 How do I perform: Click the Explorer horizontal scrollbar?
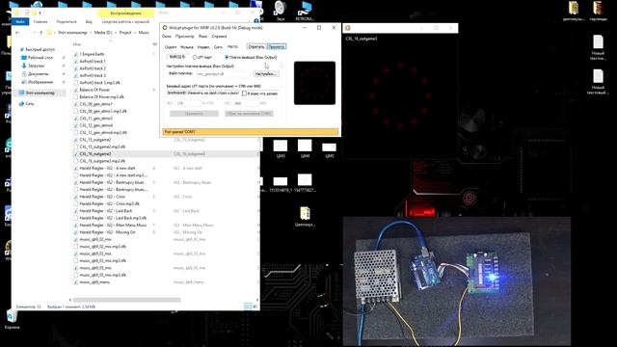126,300
